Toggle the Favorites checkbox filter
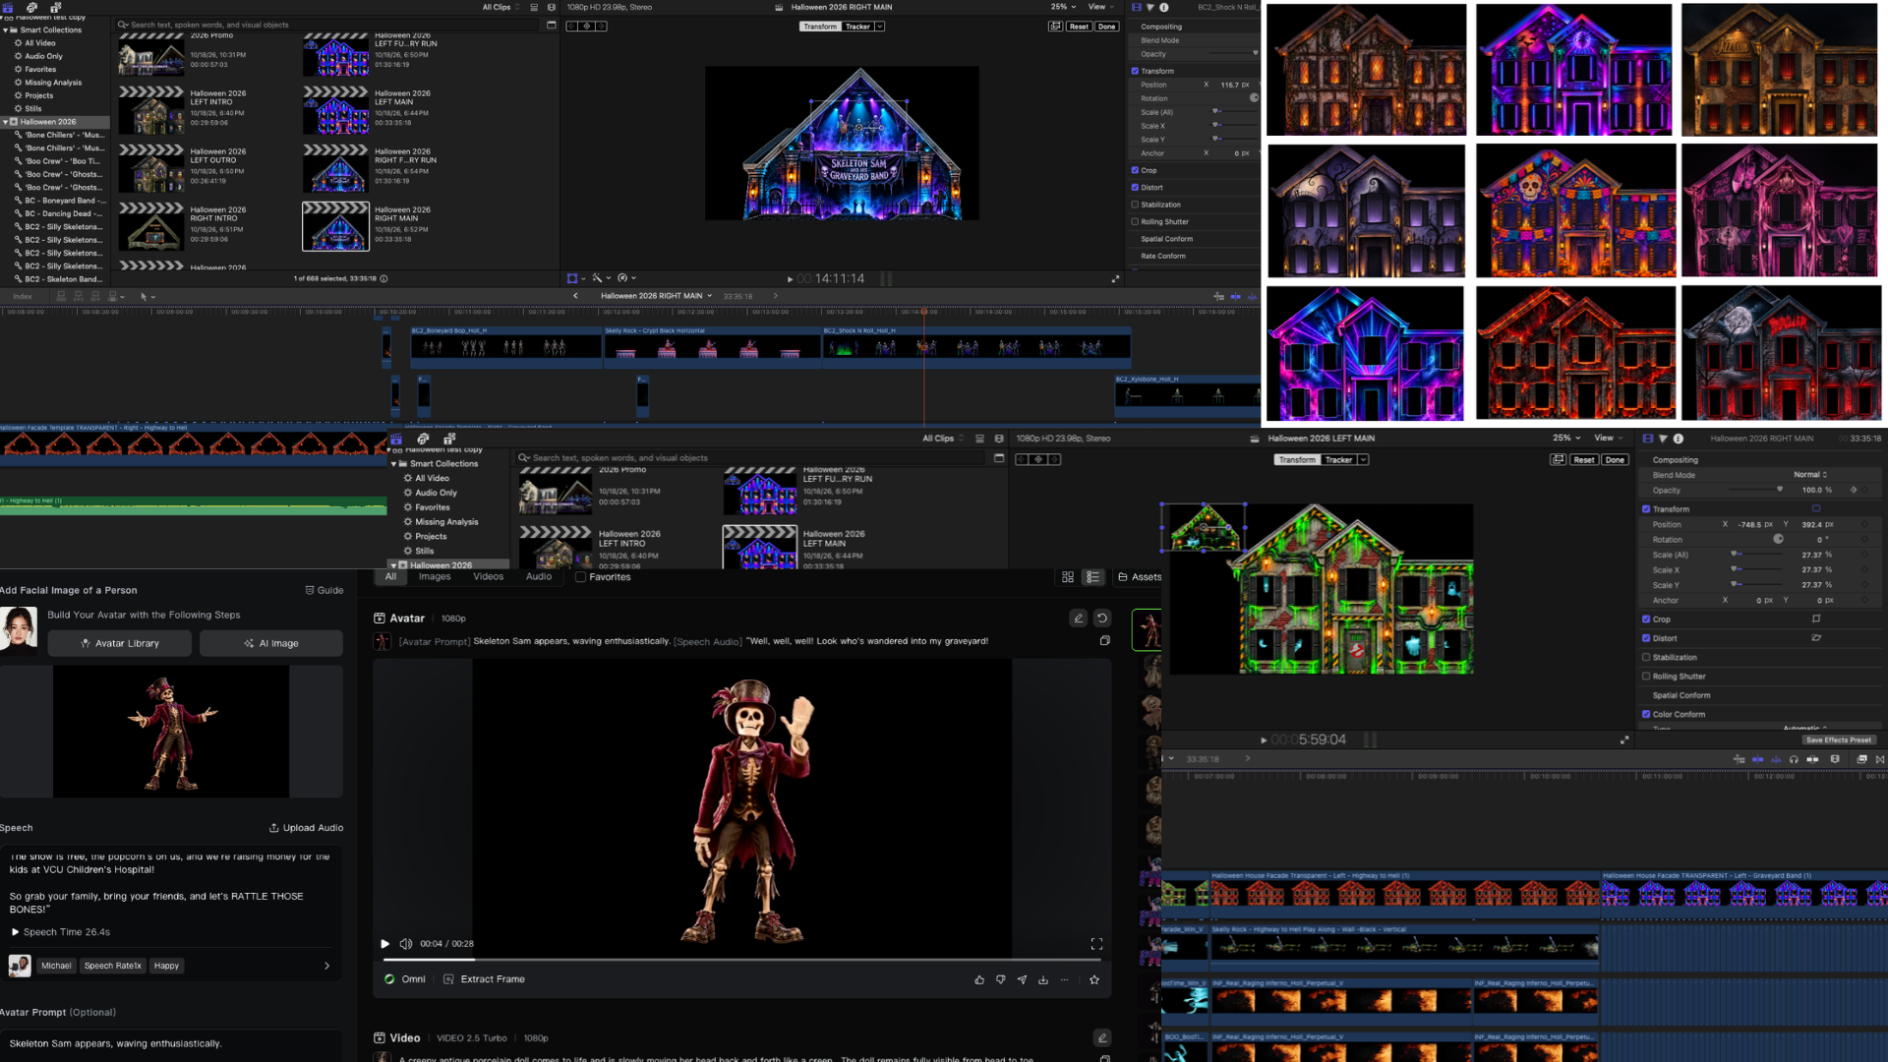The image size is (1888, 1062). coord(581,577)
